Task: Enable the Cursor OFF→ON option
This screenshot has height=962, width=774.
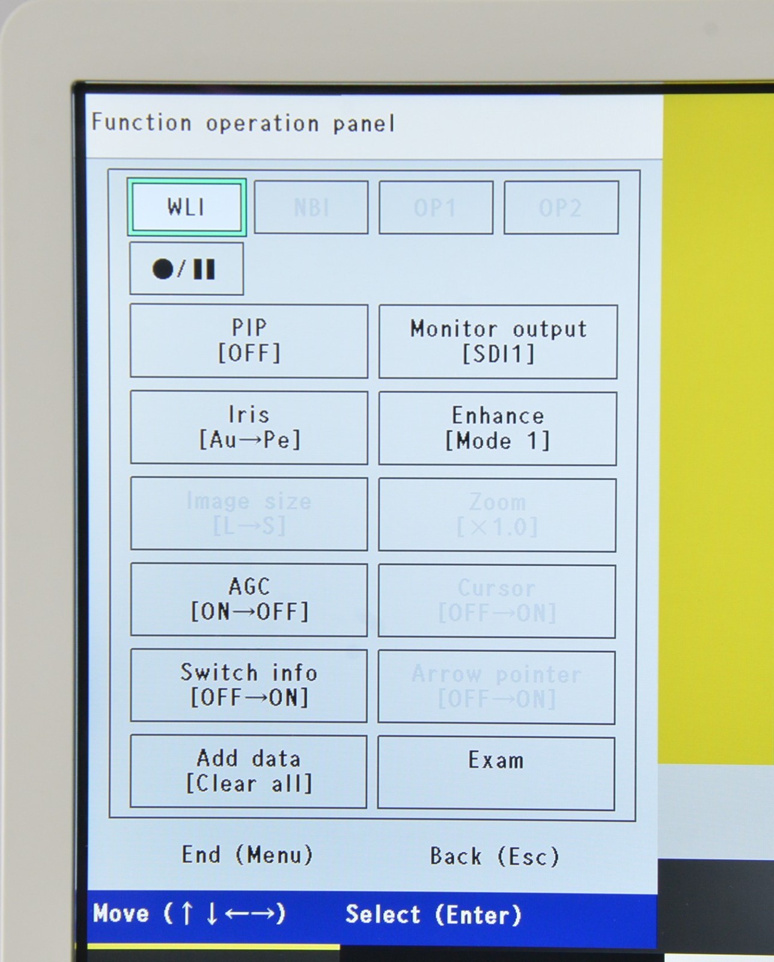Action: pyautogui.click(x=496, y=601)
